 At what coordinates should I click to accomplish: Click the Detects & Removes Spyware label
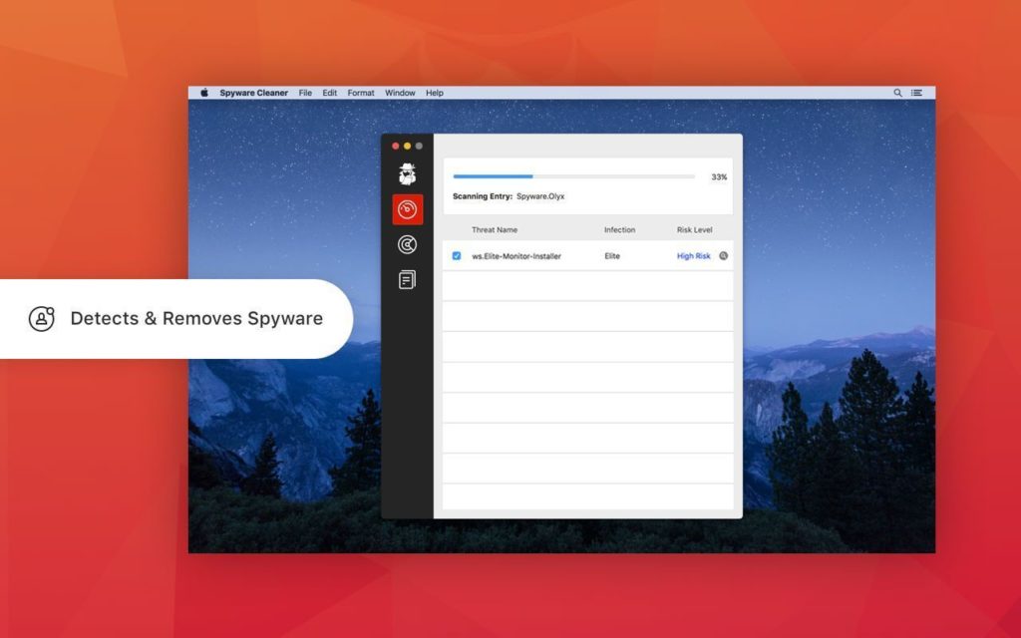pos(196,318)
